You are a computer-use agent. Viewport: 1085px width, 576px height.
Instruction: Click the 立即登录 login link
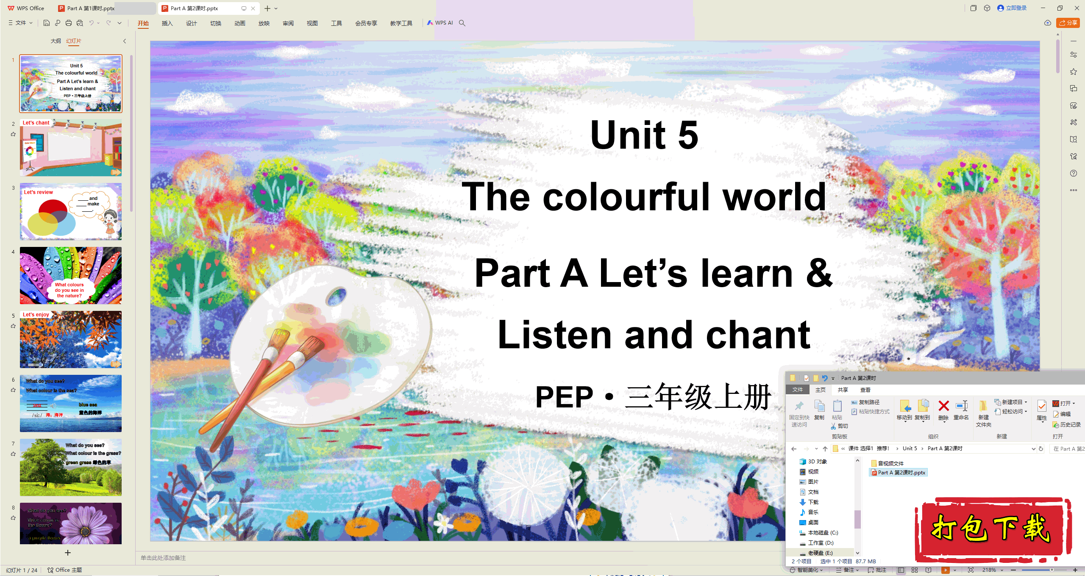[1012, 8]
